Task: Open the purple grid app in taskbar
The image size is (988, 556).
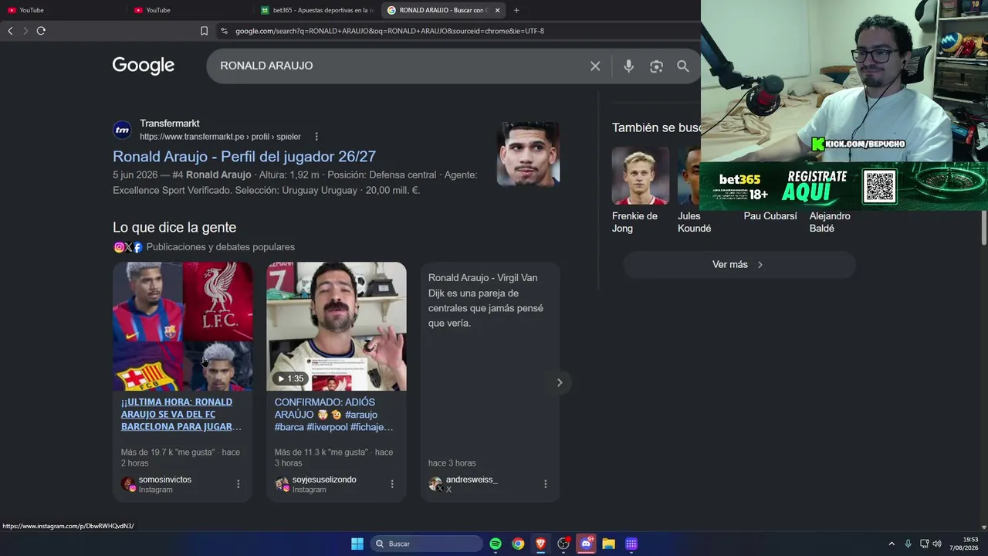Action: pyautogui.click(x=631, y=544)
